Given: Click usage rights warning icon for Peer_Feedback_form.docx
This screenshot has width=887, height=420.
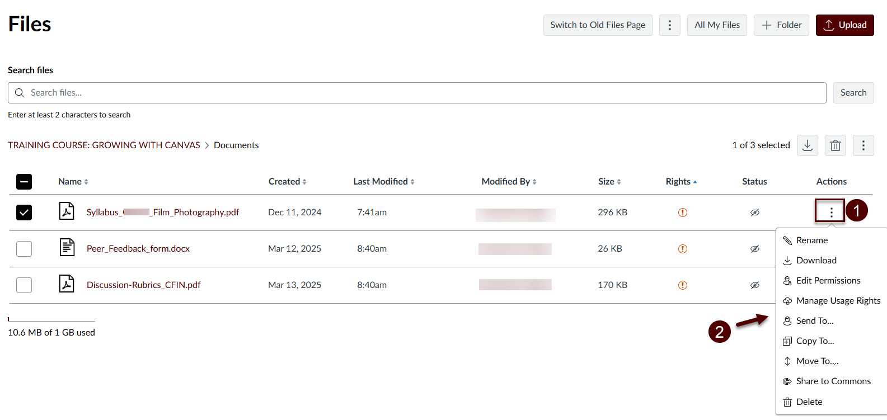Looking at the screenshot, I should point(682,249).
